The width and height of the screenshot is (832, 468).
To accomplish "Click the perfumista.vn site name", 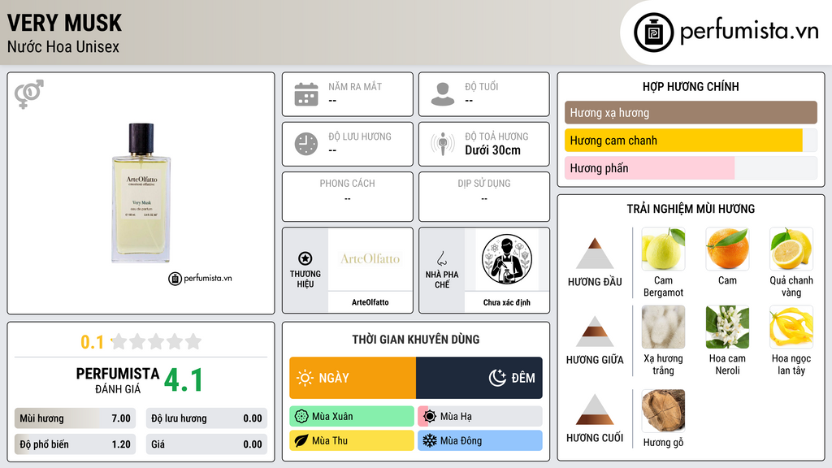I will click(749, 31).
